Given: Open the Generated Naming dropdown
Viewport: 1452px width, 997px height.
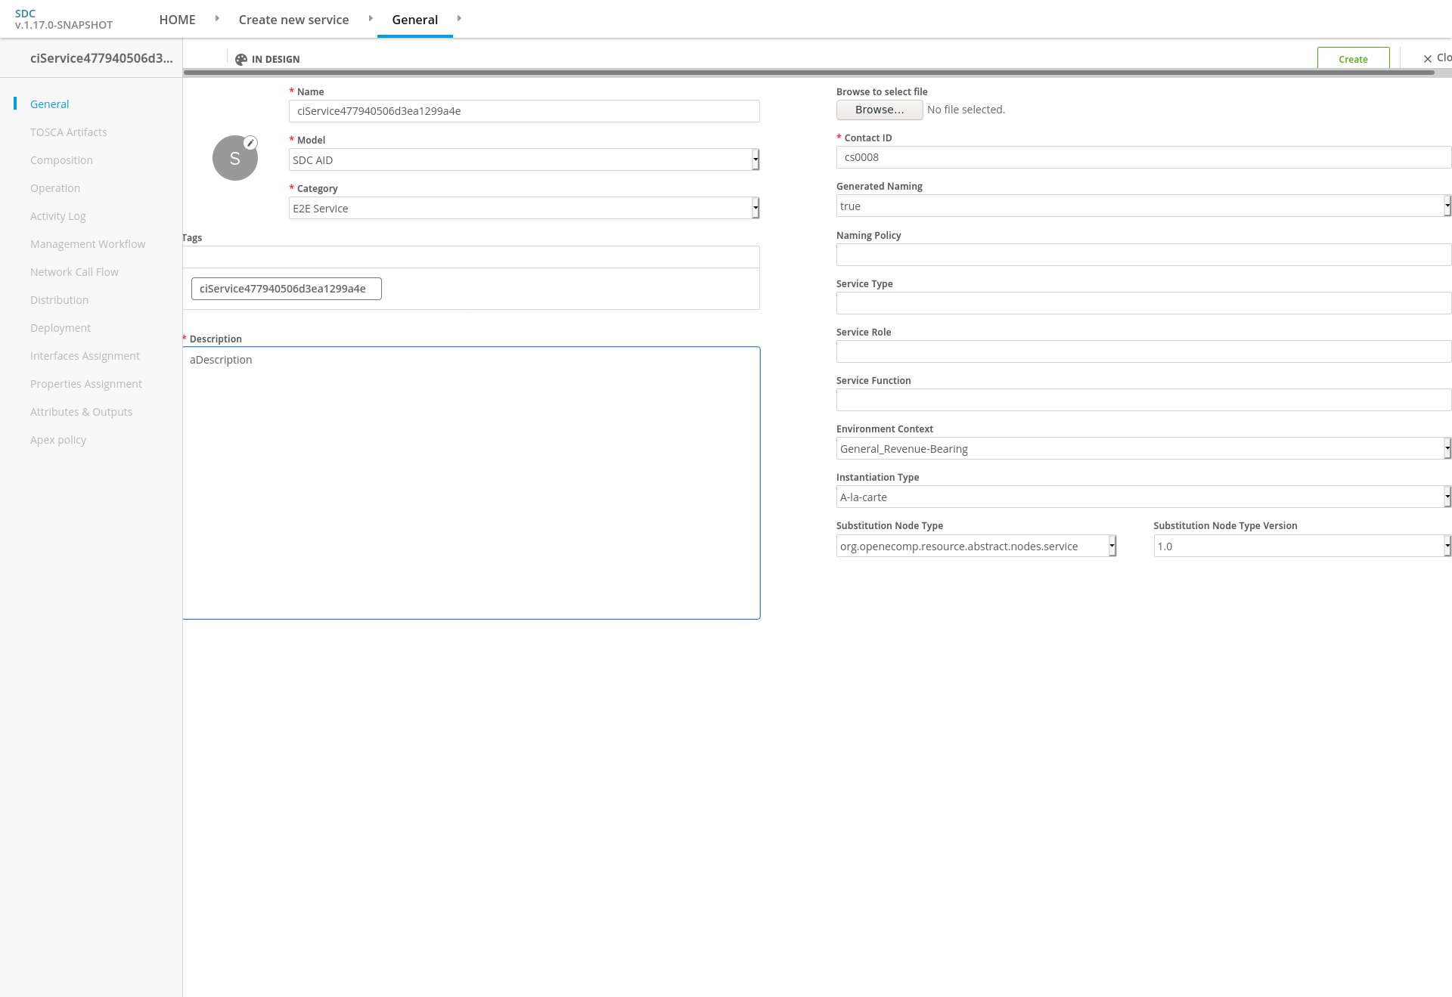Looking at the screenshot, I should 1143,206.
